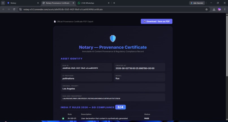Select the Run ID value a8e092db
This screenshot has width=228, height=122.
click(x=80, y=68)
